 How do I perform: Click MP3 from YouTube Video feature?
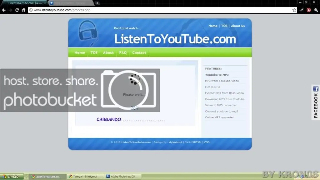click(222, 81)
